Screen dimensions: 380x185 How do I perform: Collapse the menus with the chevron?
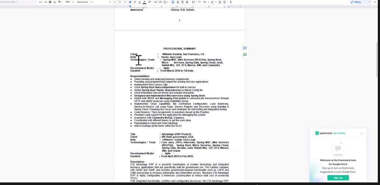pos(375,2)
